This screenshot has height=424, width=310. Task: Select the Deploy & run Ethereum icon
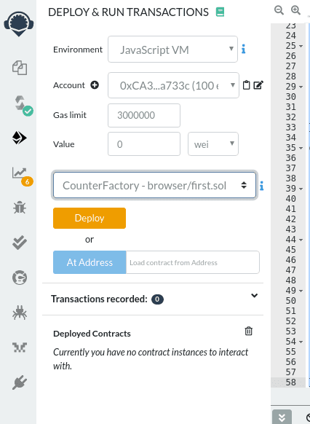(20, 138)
